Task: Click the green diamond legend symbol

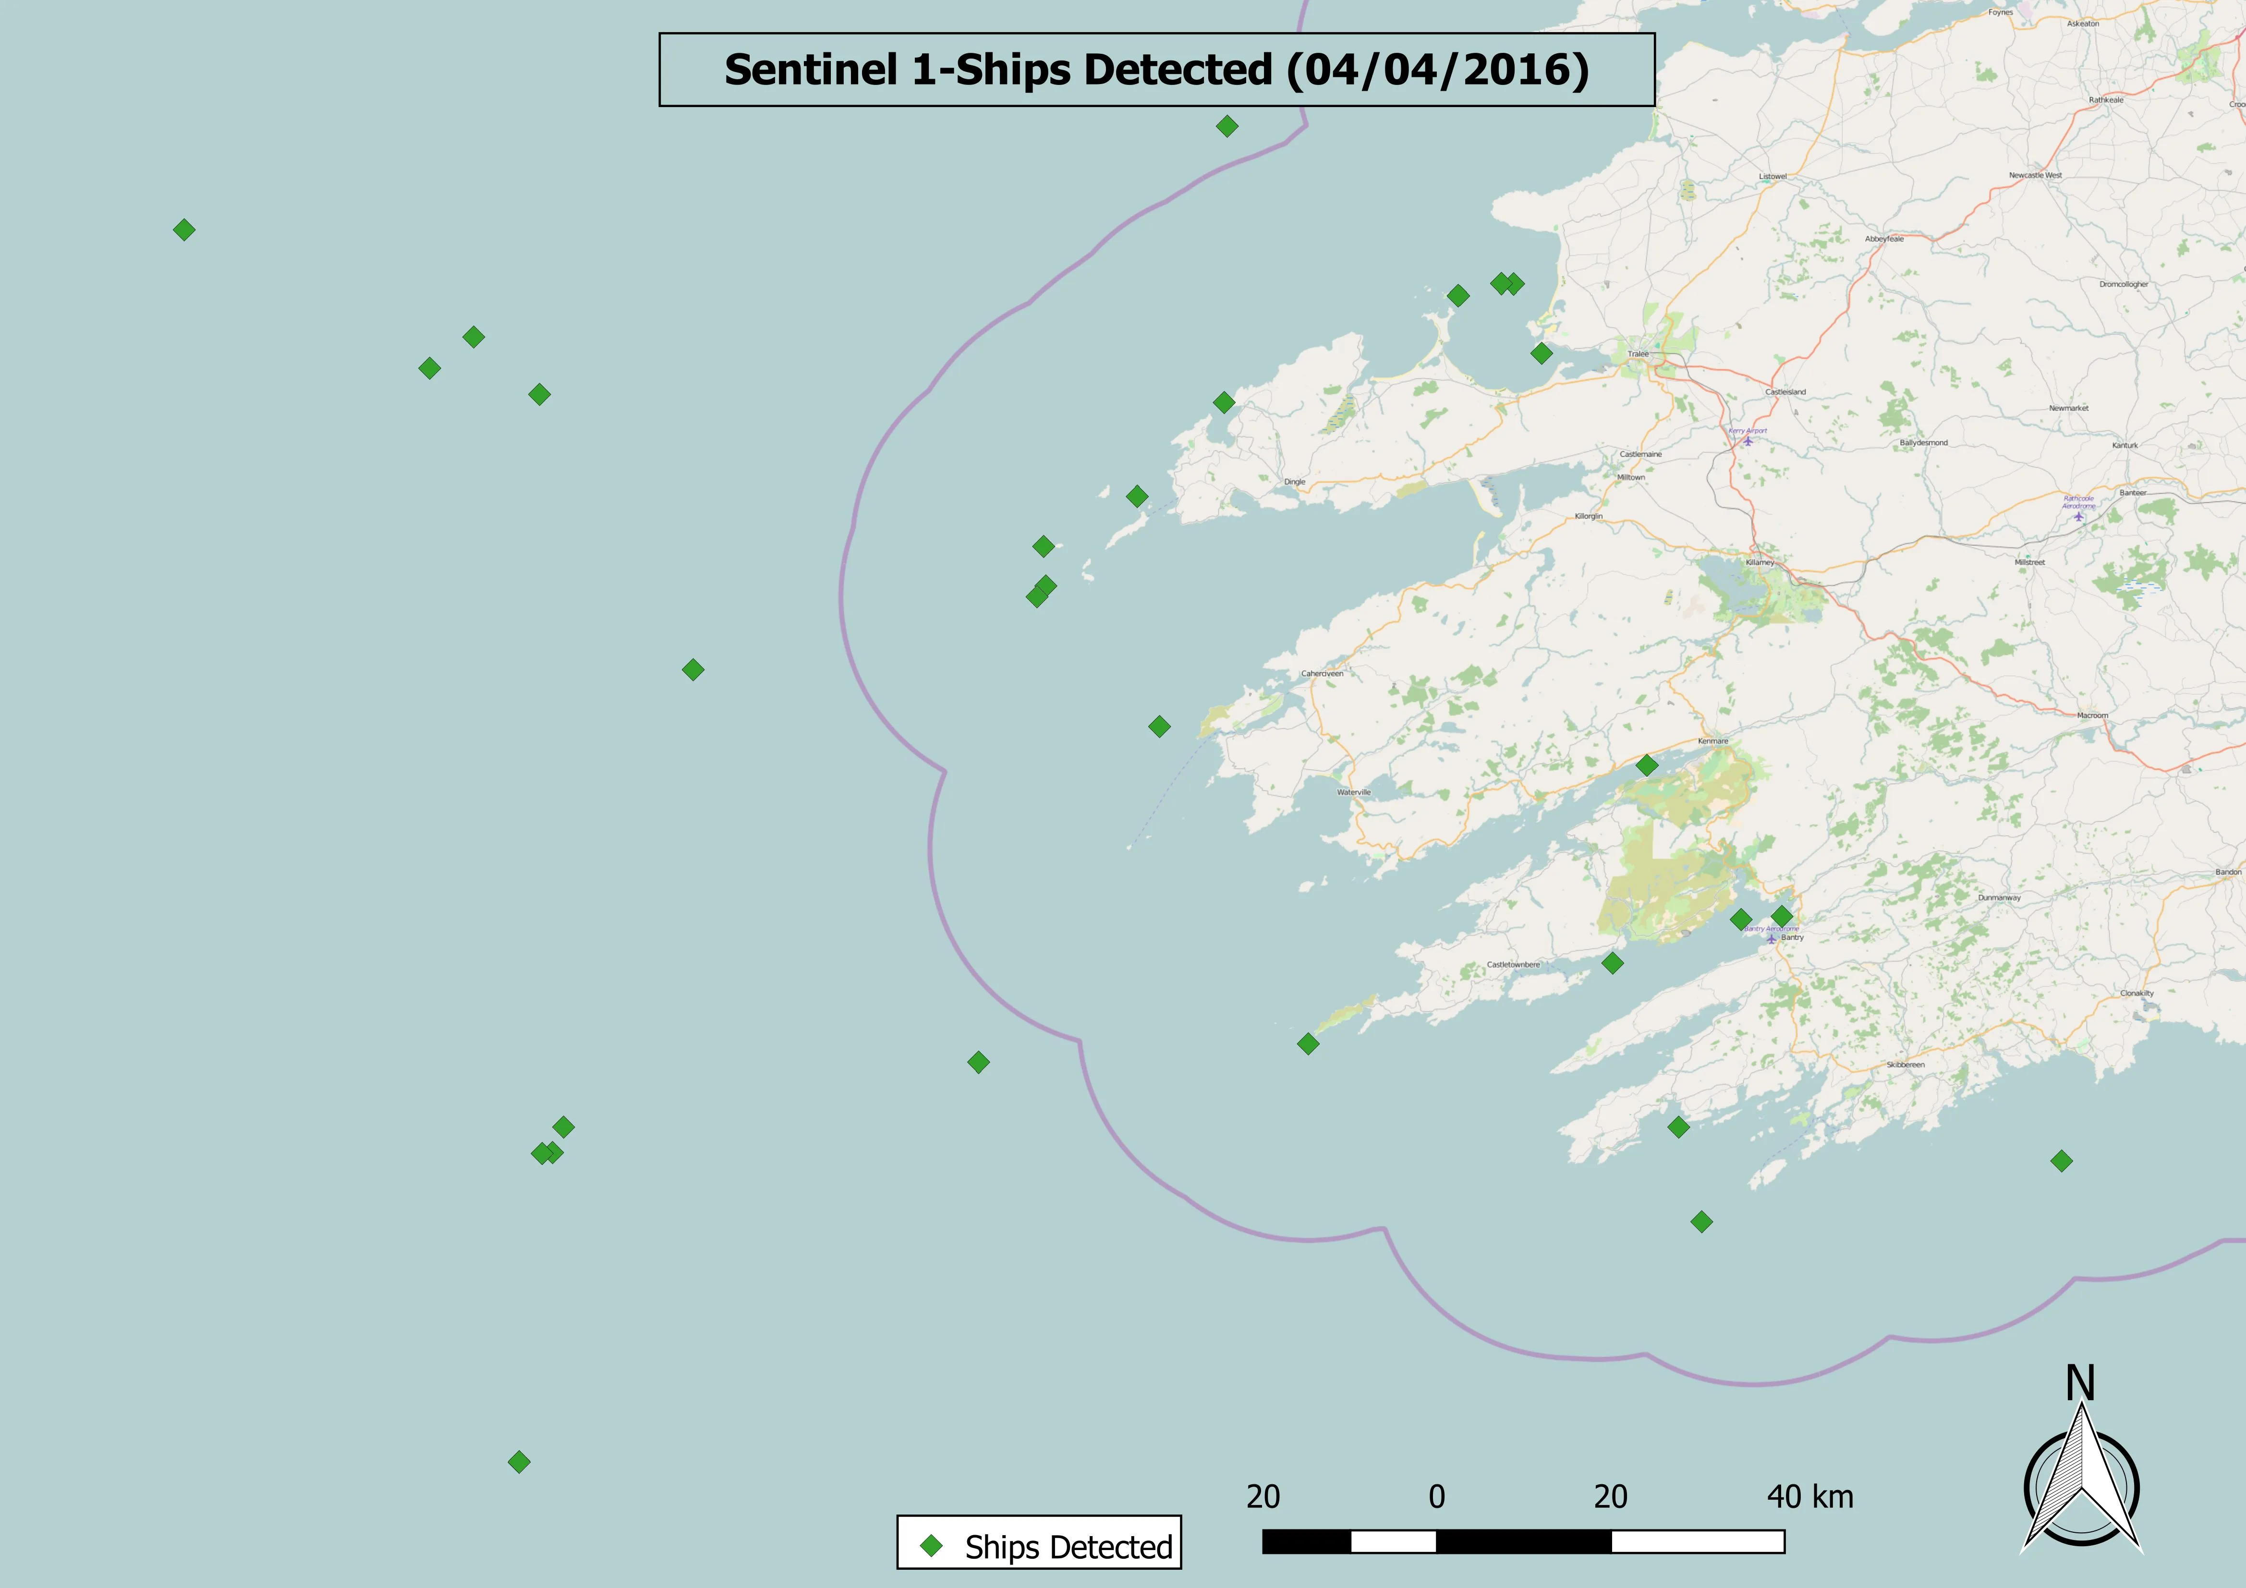Action: (x=931, y=1546)
